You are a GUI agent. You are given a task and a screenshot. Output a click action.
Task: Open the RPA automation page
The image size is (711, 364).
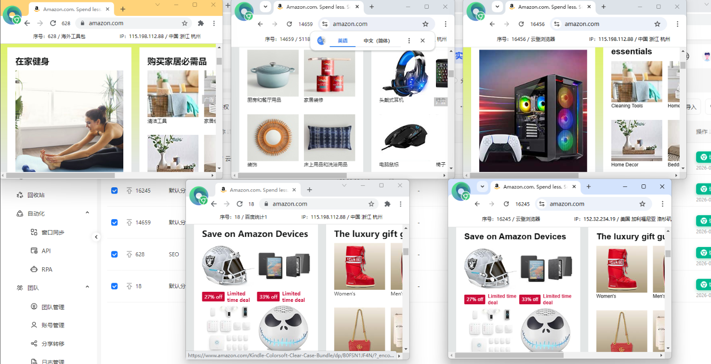coord(47,269)
